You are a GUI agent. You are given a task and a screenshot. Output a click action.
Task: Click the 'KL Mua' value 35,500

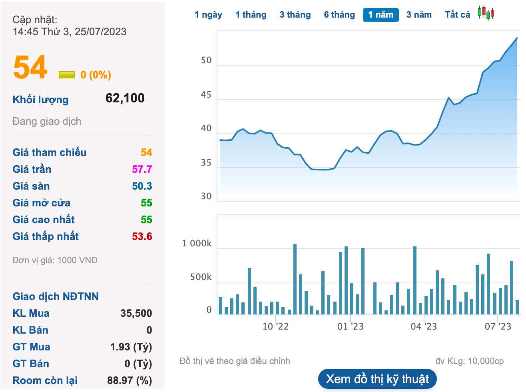coord(136,313)
